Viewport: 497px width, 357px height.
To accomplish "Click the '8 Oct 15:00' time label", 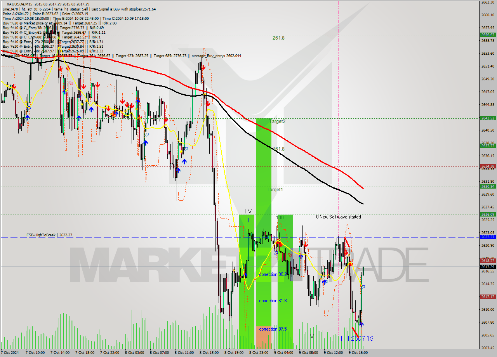I will 210,353.
